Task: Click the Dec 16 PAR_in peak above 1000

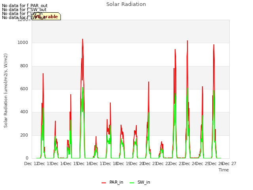Action: pyautogui.click(x=83, y=39)
